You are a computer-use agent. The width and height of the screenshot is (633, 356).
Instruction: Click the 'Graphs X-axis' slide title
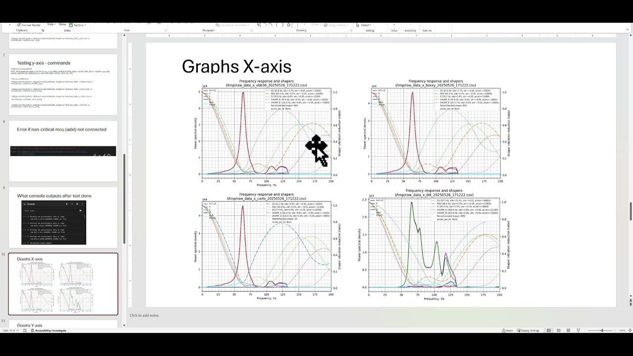point(236,66)
